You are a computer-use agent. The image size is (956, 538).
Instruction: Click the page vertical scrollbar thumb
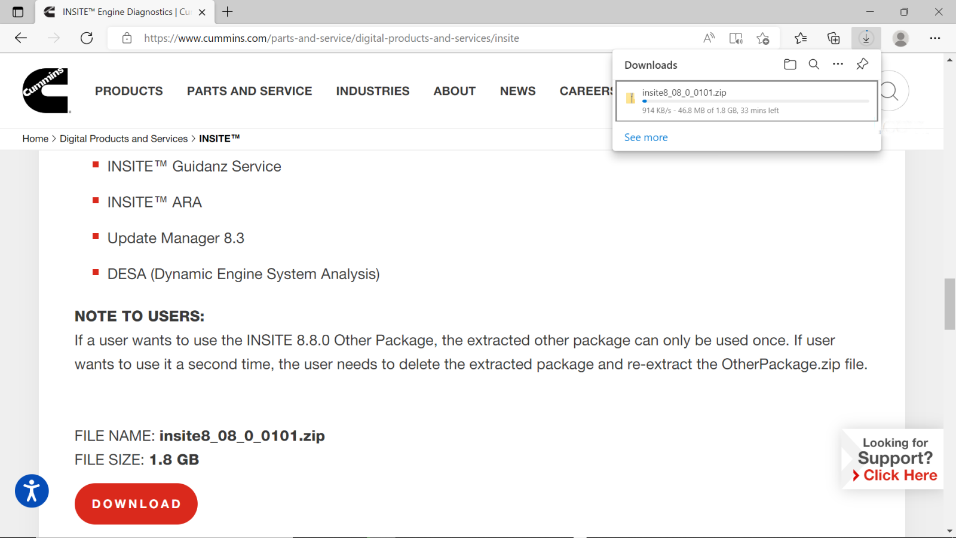pyautogui.click(x=949, y=304)
